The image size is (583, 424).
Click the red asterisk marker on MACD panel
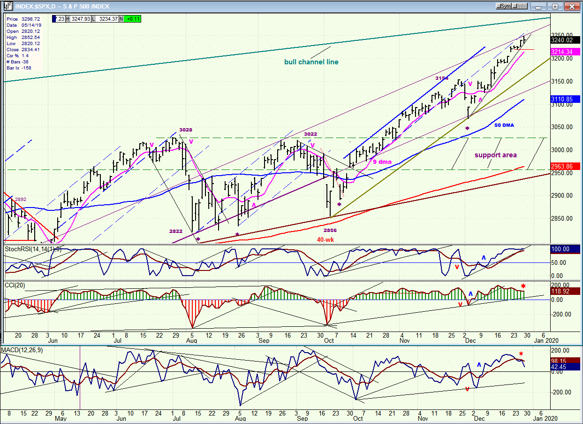pyautogui.click(x=521, y=355)
